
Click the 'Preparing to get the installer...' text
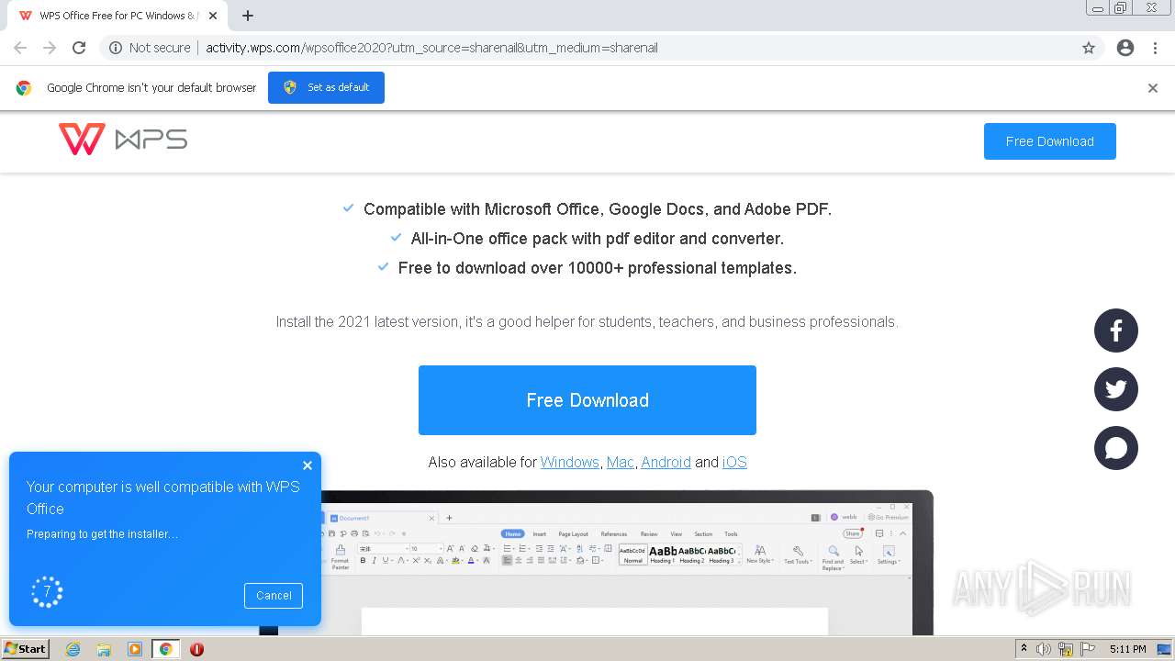pyautogui.click(x=103, y=533)
